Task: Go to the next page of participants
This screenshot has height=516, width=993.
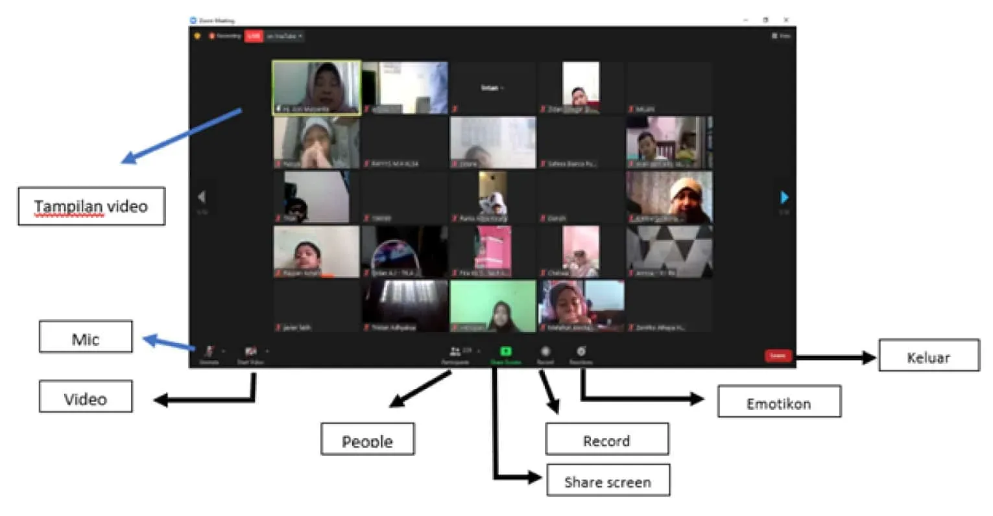Action: [784, 197]
